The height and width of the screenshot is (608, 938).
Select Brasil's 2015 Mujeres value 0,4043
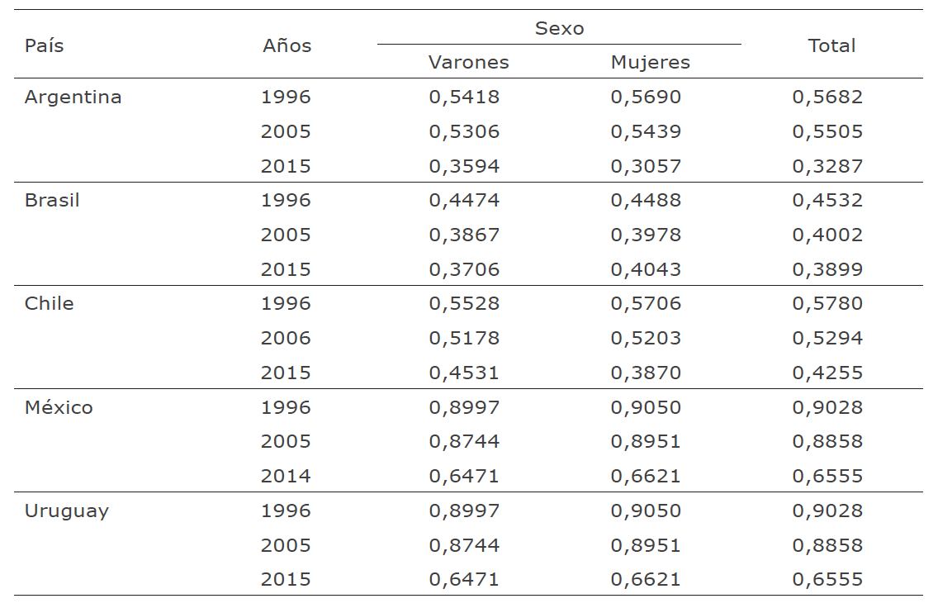click(646, 269)
